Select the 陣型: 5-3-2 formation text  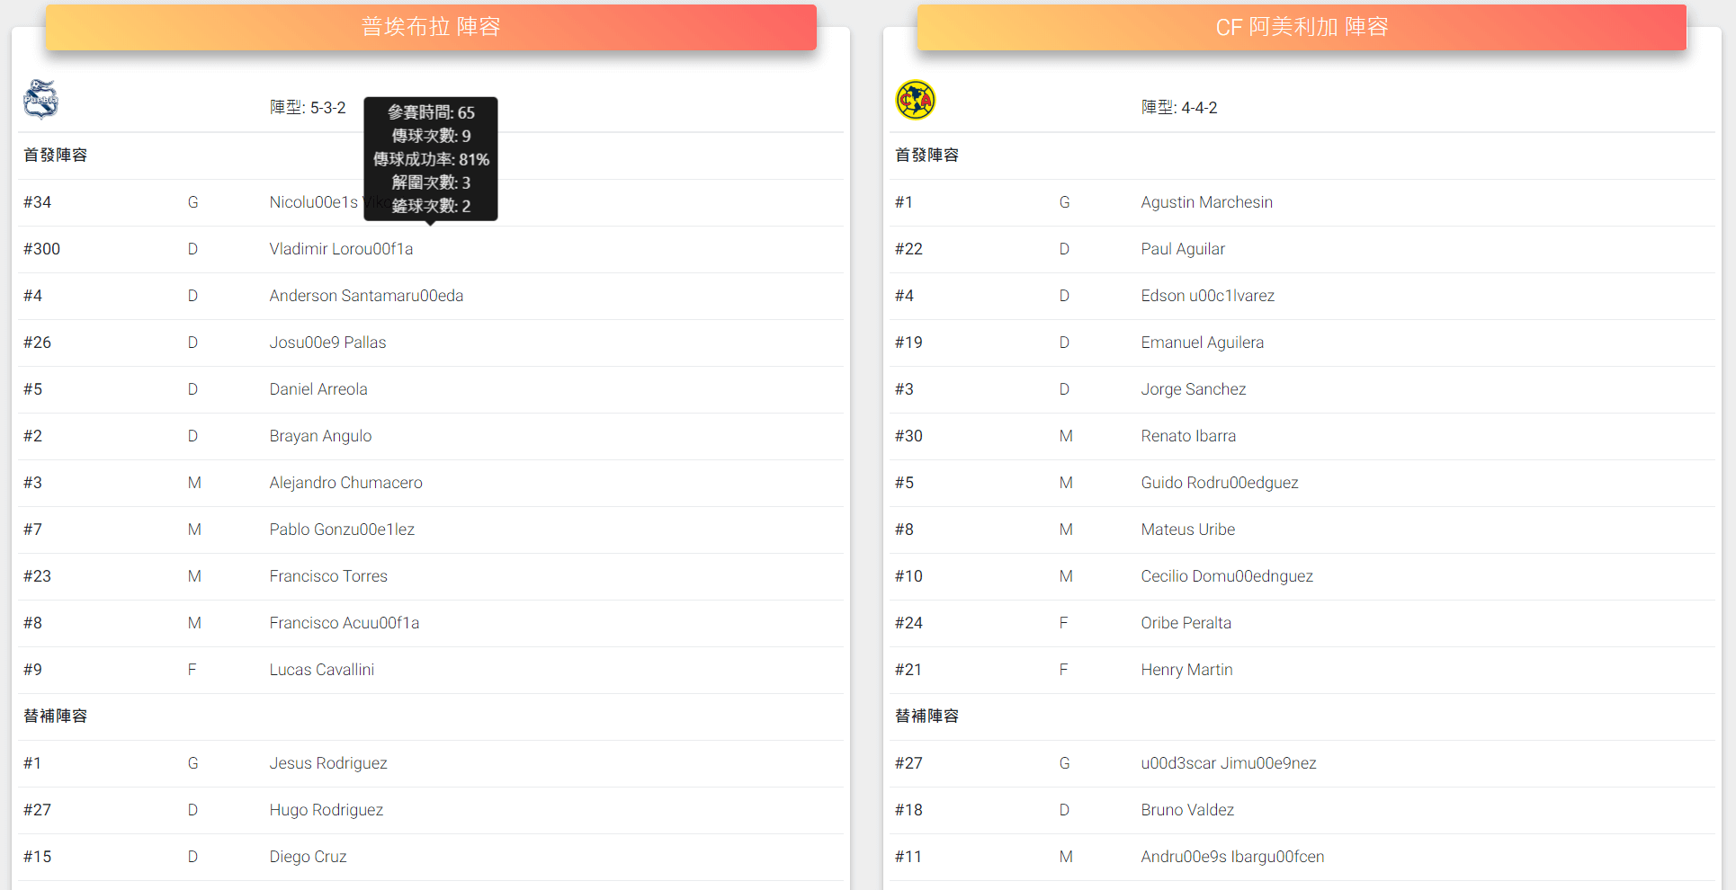point(308,108)
